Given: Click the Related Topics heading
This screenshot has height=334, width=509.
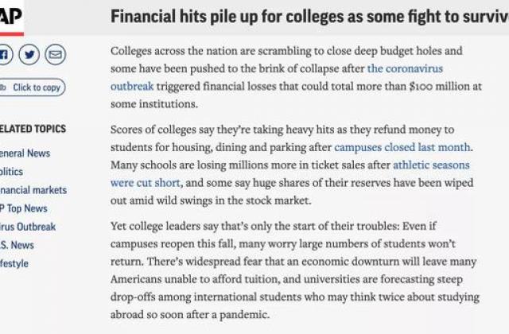Looking at the screenshot, I should point(33,129).
